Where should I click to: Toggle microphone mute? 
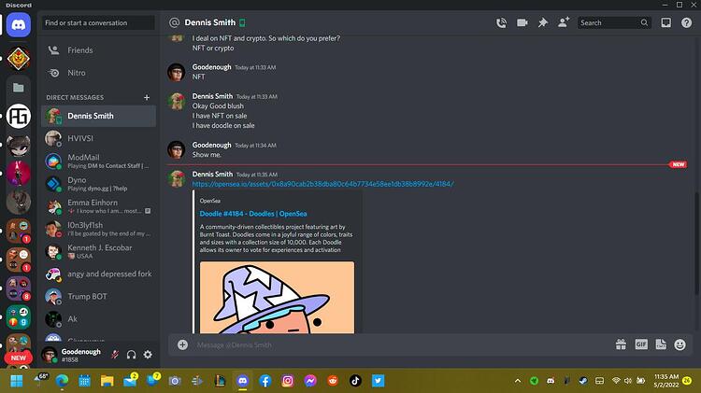click(x=115, y=355)
